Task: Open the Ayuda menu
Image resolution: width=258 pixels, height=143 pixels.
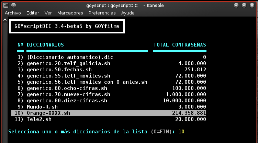Action: click(128, 13)
